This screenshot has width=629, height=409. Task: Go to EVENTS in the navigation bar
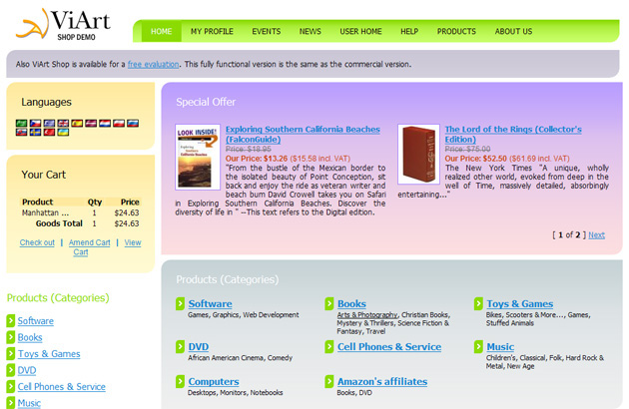tap(267, 31)
